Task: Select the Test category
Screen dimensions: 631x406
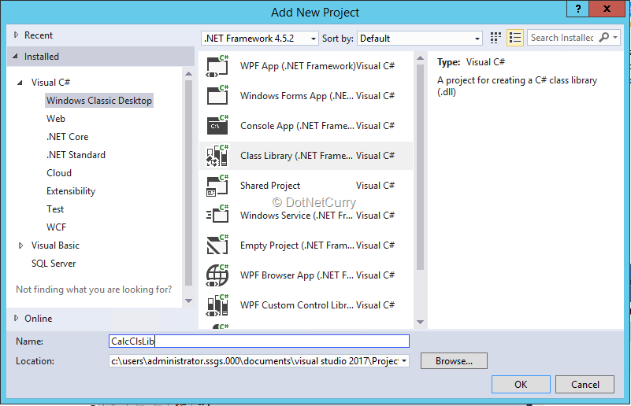Action: 55,209
